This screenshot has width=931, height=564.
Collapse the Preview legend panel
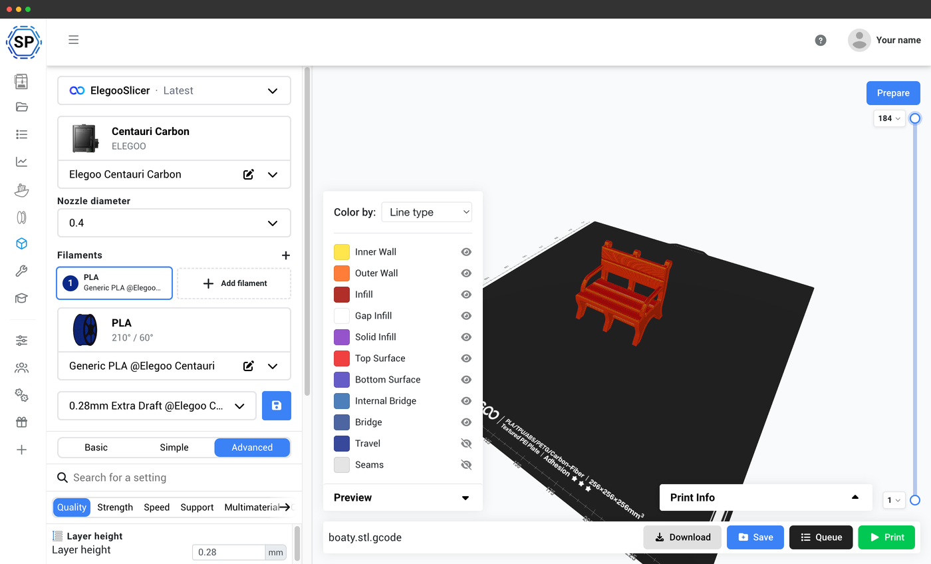(x=403, y=497)
